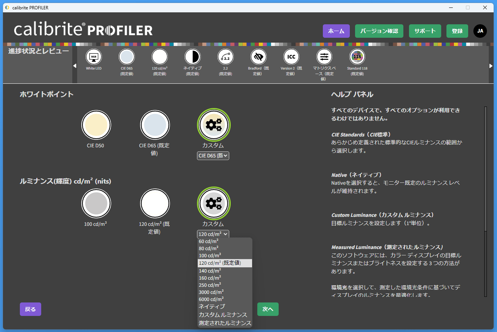497x332 pixels.
Task: Collapse the custom luminance 120 cd/m² dropdown
Action: [213, 234]
